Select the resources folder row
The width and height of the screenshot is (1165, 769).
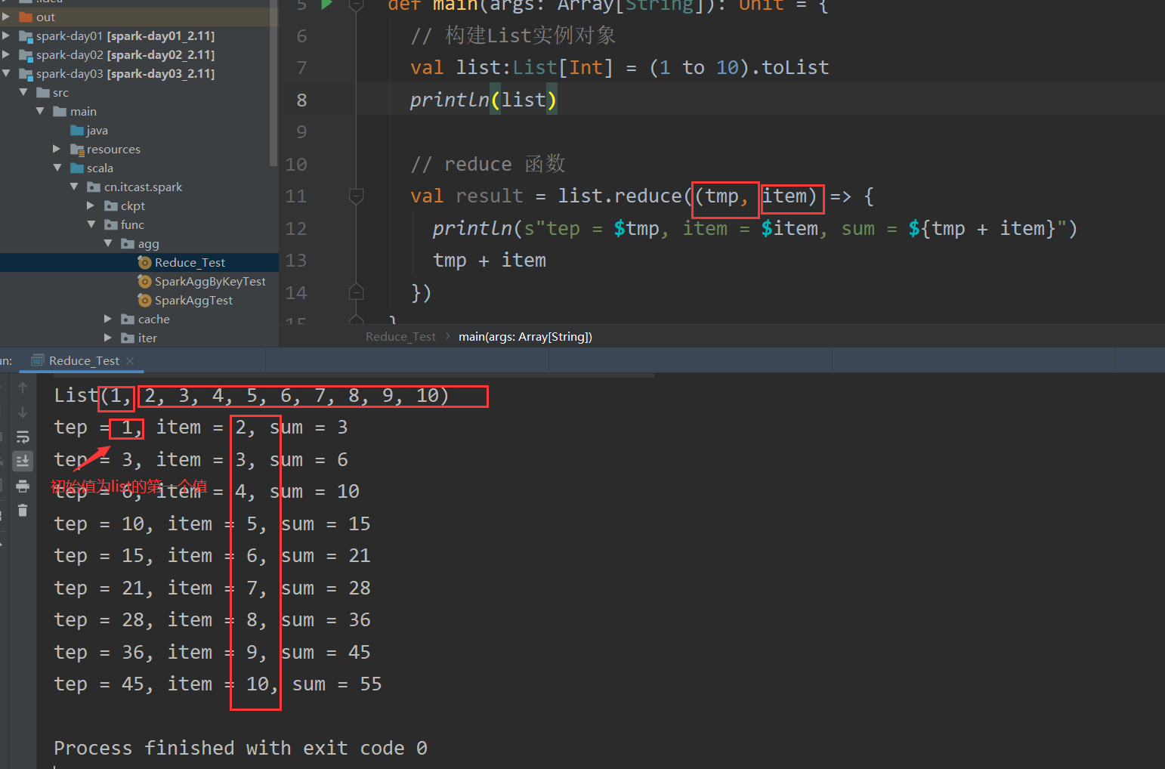pyautogui.click(x=139, y=149)
